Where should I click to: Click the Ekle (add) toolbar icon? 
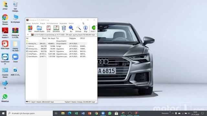pyautogui.click(x=30, y=29)
